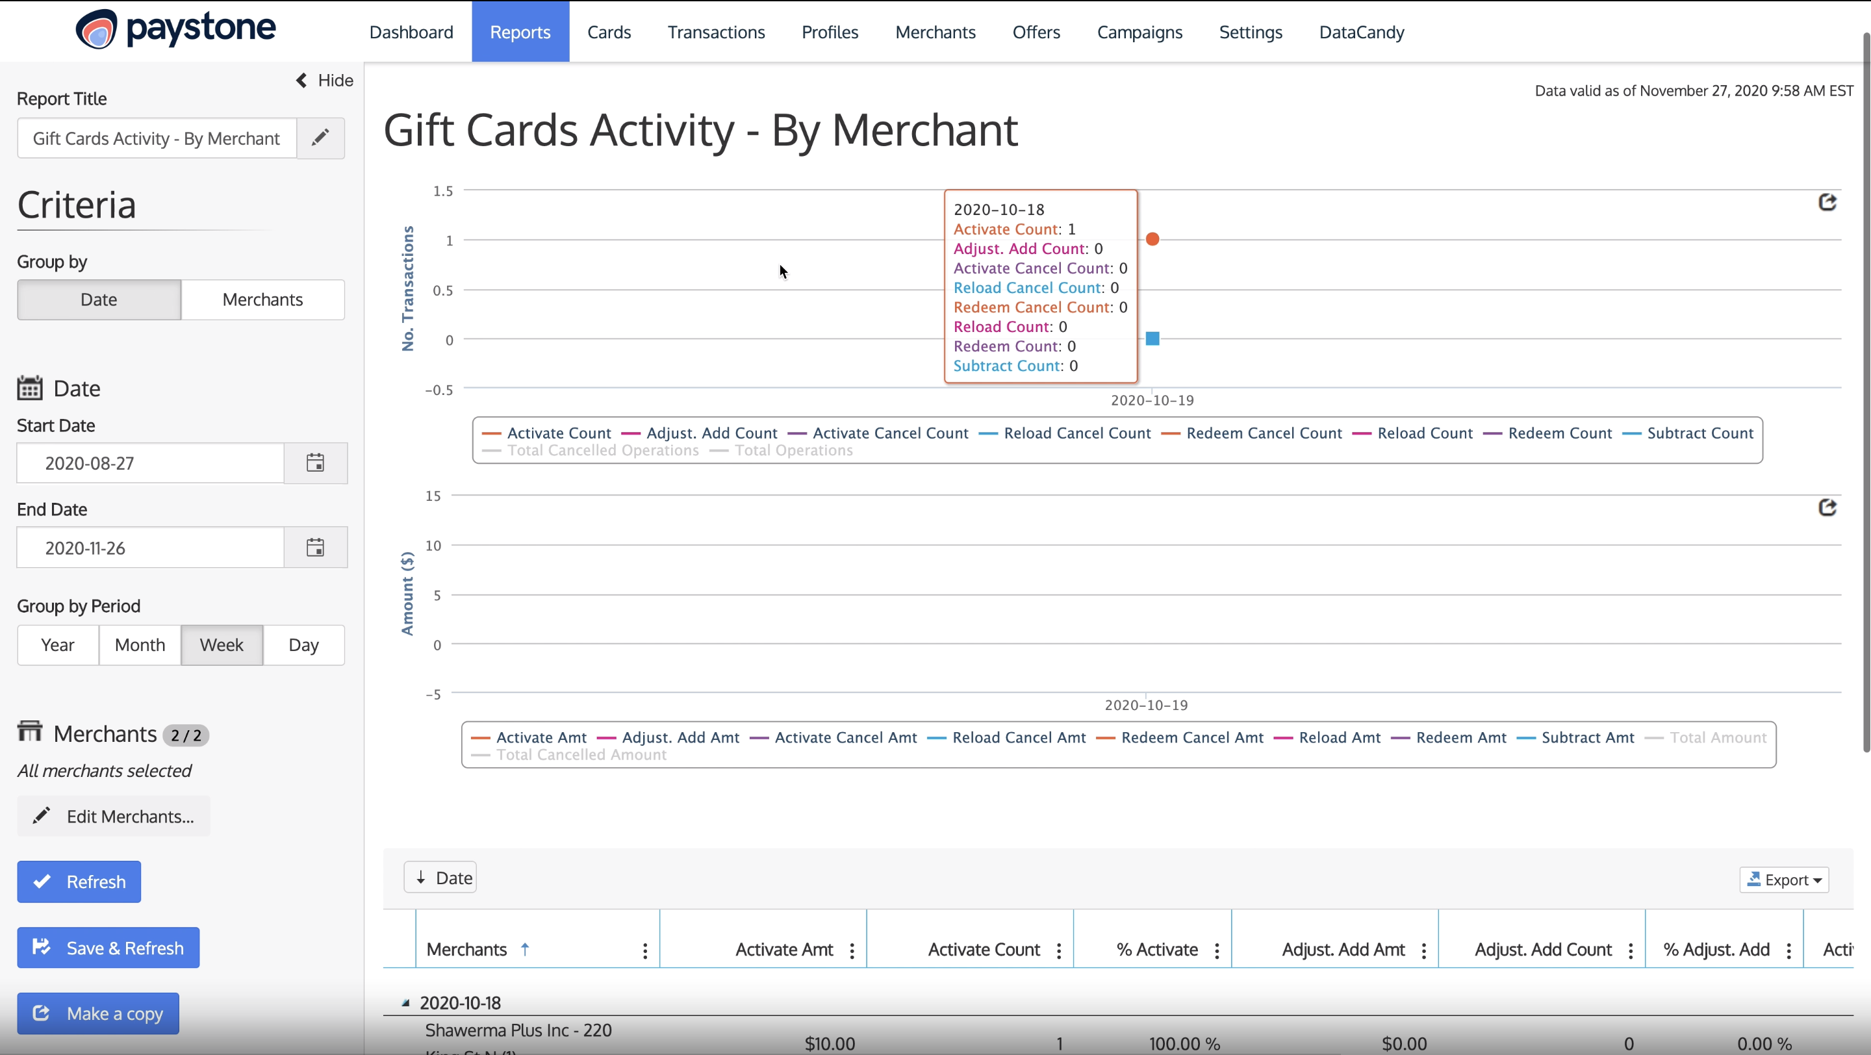
Task: Set Group by Period to Day
Action: pos(303,645)
